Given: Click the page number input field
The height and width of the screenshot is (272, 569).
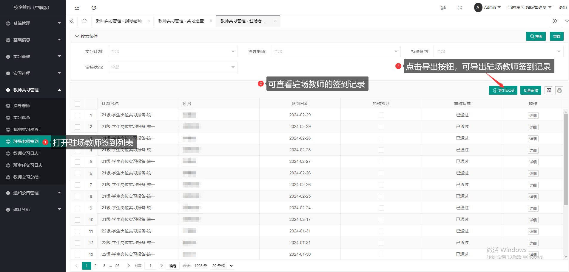Looking at the screenshot, I should coord(150,266).
